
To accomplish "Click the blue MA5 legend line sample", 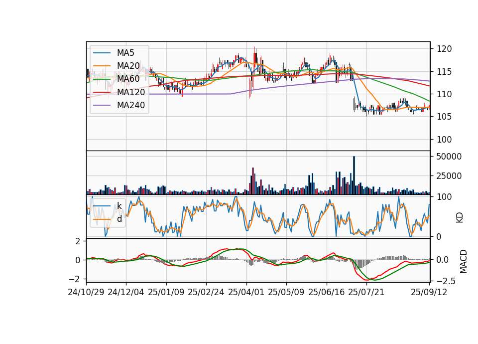I will click(x=102, y=53).
